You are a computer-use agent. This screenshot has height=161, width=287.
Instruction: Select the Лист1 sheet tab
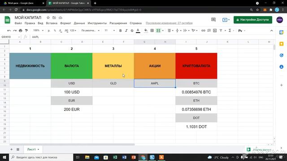(33, 149)
